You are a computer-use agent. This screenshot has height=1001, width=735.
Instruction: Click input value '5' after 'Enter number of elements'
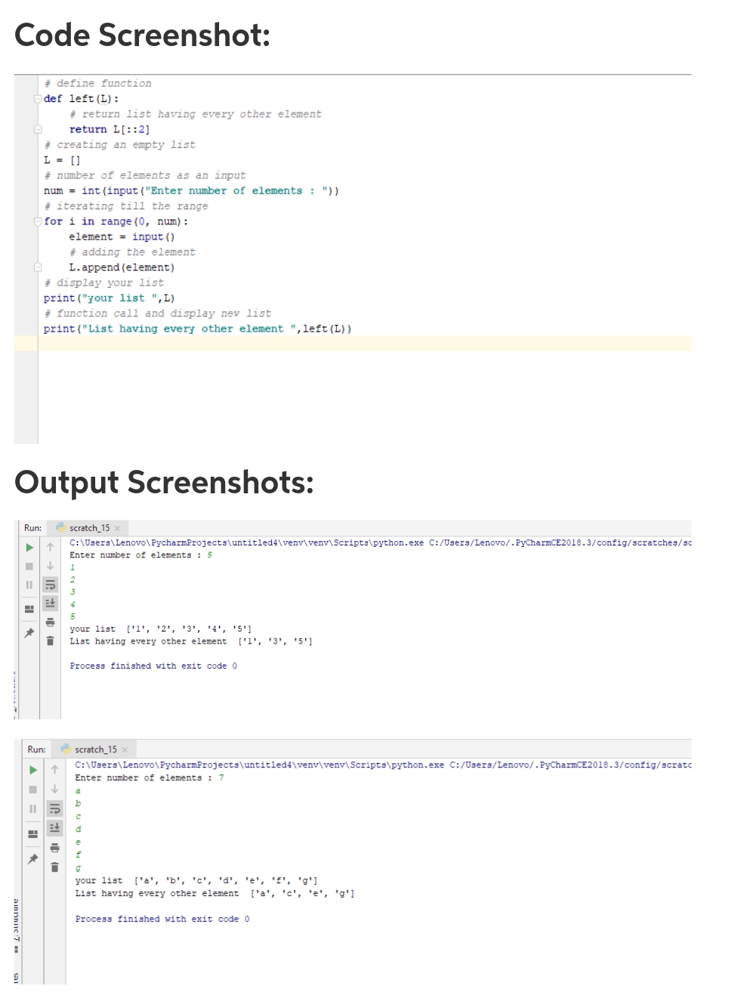210,555
